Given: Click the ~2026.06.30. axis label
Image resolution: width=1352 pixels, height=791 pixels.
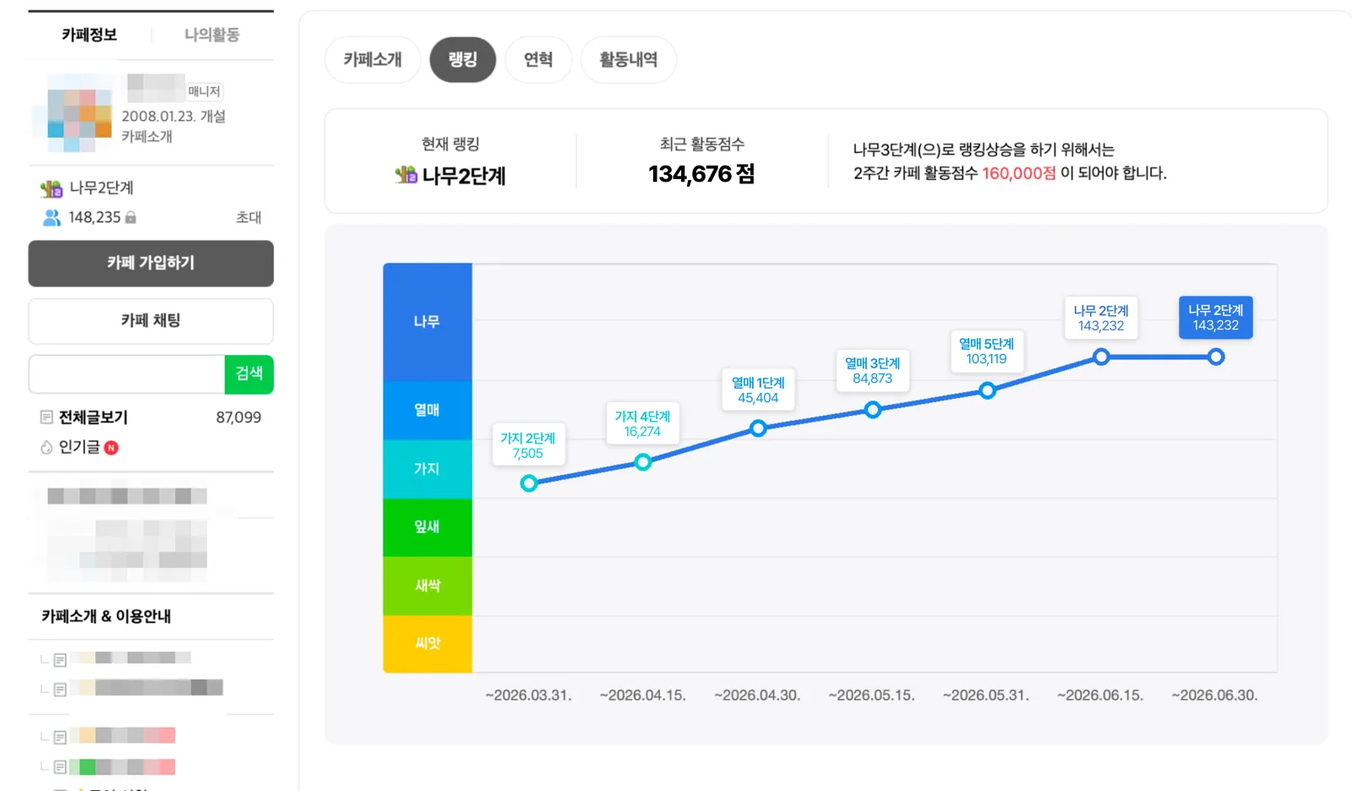Looking at the screenshot, I should (1215, 696).
